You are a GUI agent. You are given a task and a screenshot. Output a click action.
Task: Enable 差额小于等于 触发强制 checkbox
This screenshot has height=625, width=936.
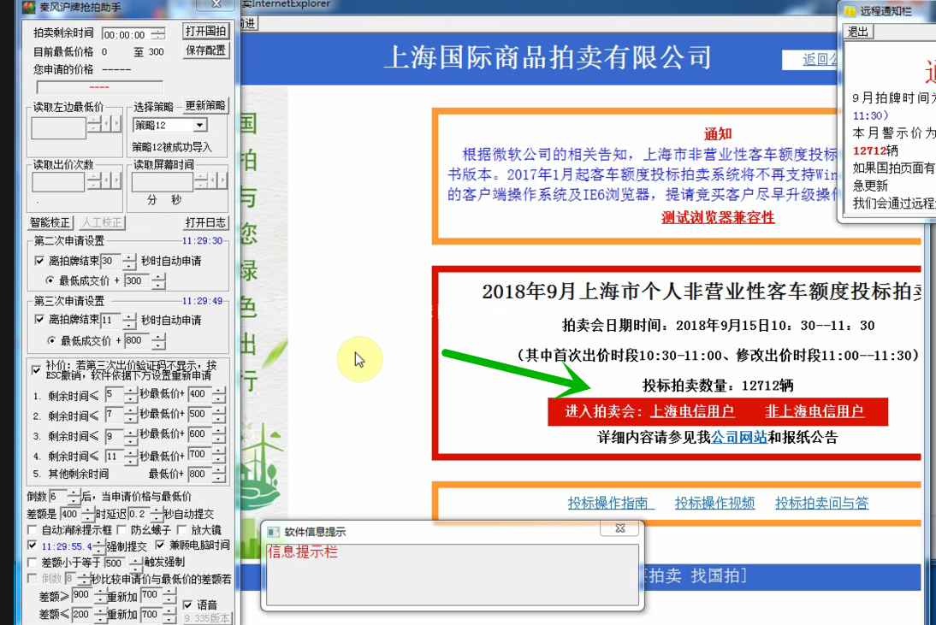click(x=33, y=563)
